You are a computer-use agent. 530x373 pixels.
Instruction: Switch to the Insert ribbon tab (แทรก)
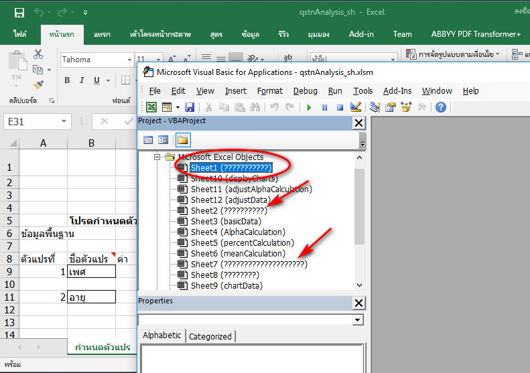[102, 34]
